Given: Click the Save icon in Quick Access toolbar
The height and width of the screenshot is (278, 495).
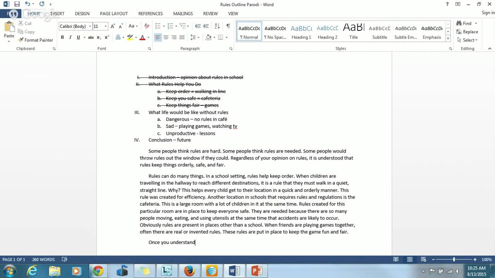Looking at the screenshot, I should click(x=17, y=4).
